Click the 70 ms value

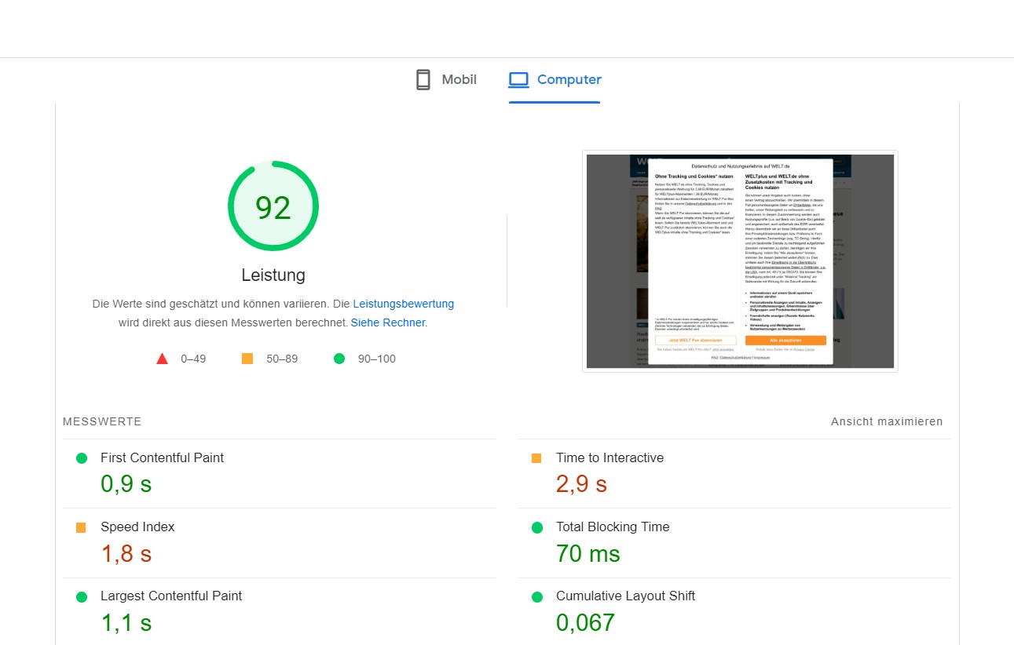coord(588,554)
